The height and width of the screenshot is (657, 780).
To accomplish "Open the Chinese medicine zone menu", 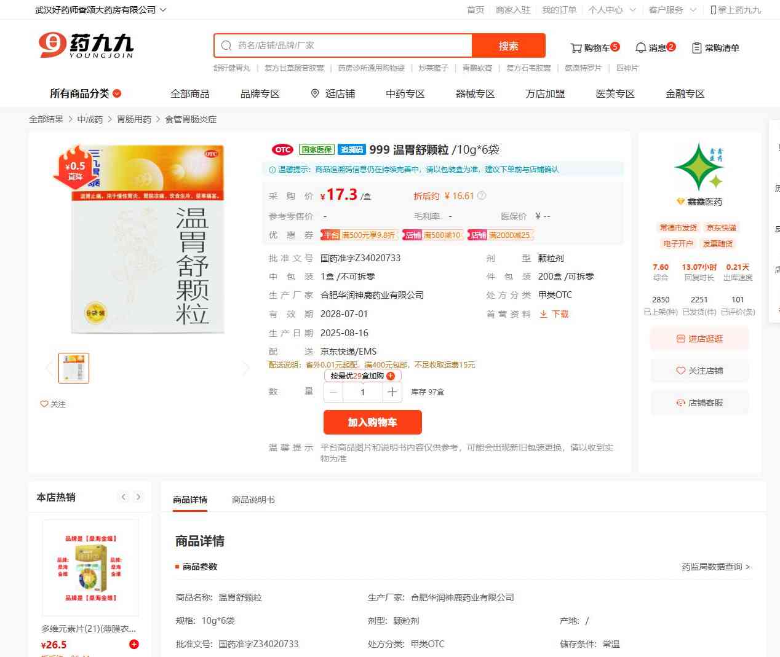I will (405, 93).
